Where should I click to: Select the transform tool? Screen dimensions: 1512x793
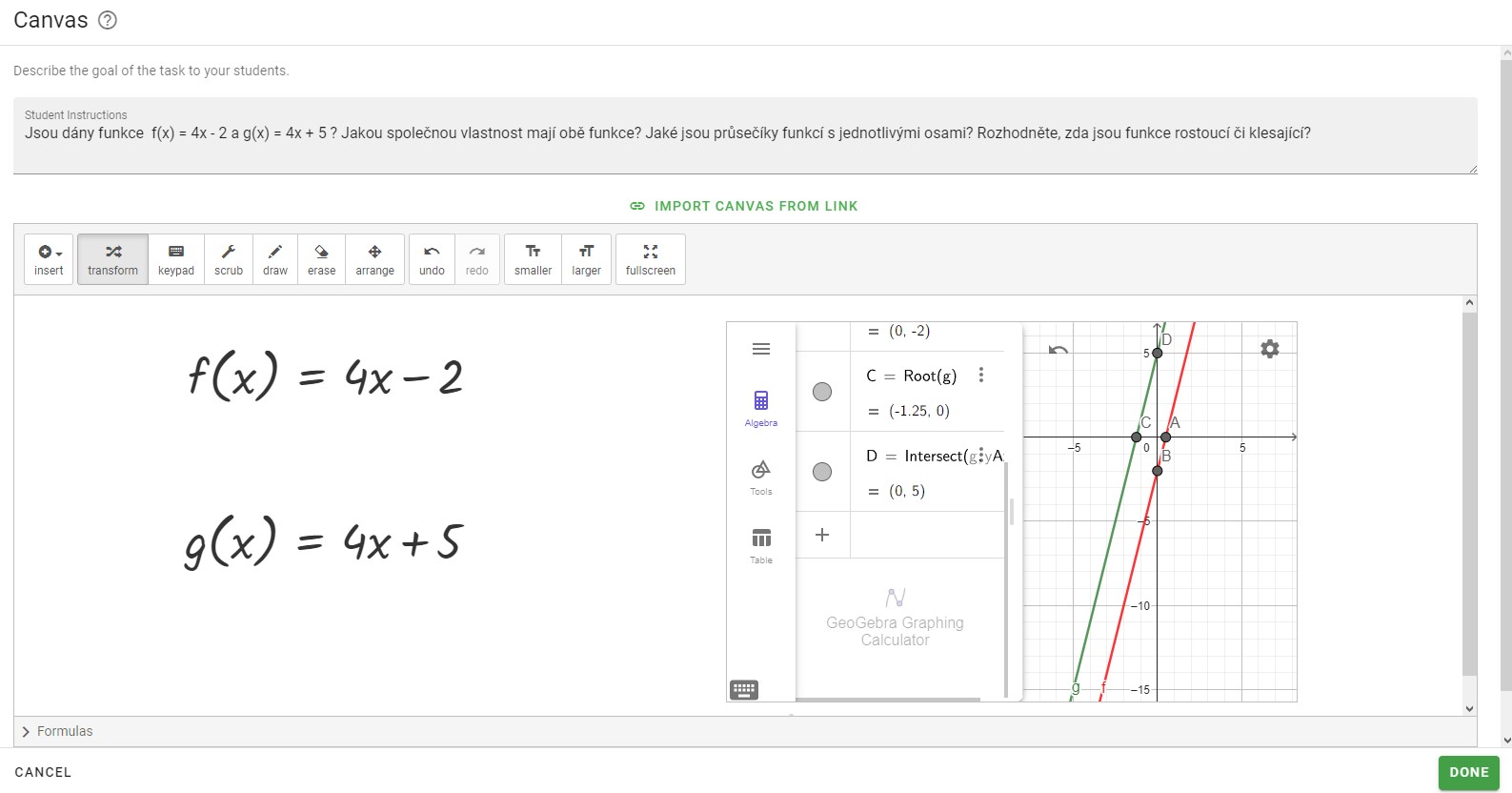[x=112, y=259]
